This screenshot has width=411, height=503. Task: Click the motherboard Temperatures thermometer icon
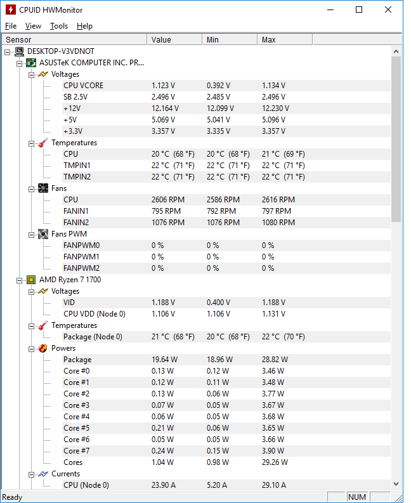click(x=43, y=143)
